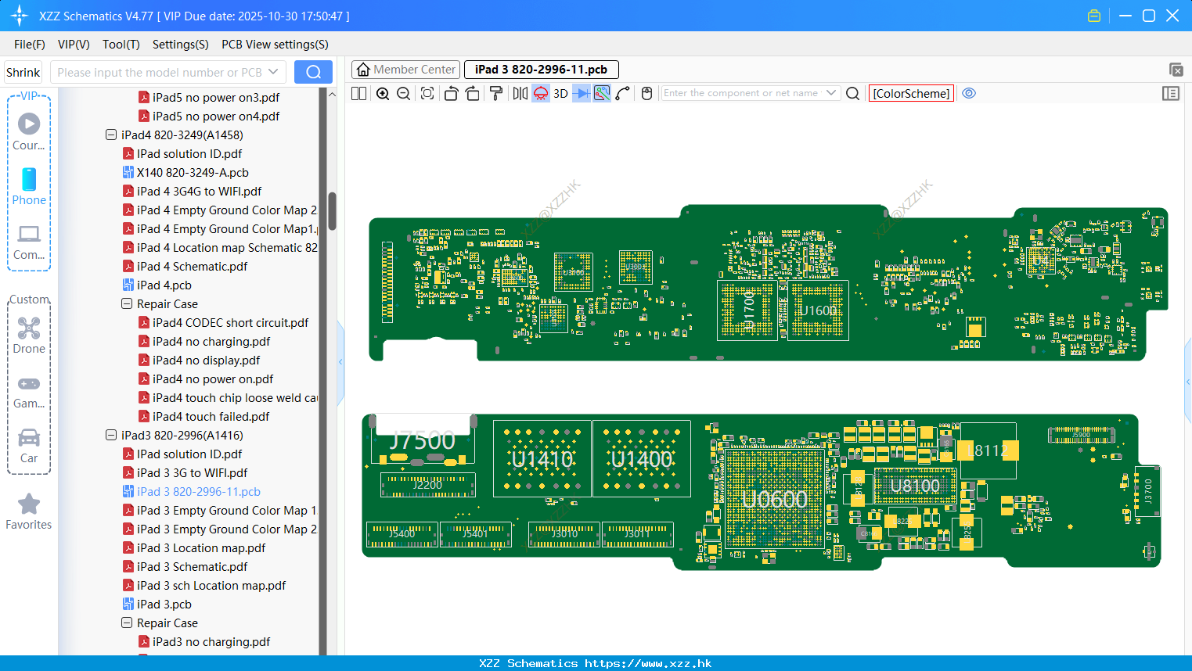Open the model number dropdown arrow
The image size is (1192, 671).
pos(273,72)
